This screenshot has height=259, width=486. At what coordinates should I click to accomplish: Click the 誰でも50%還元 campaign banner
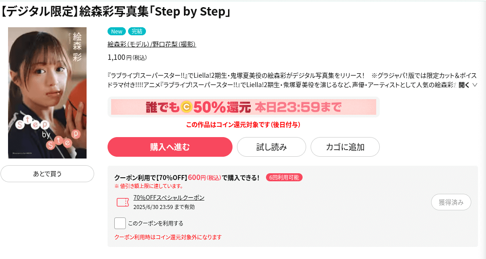(x=244, y=107)
